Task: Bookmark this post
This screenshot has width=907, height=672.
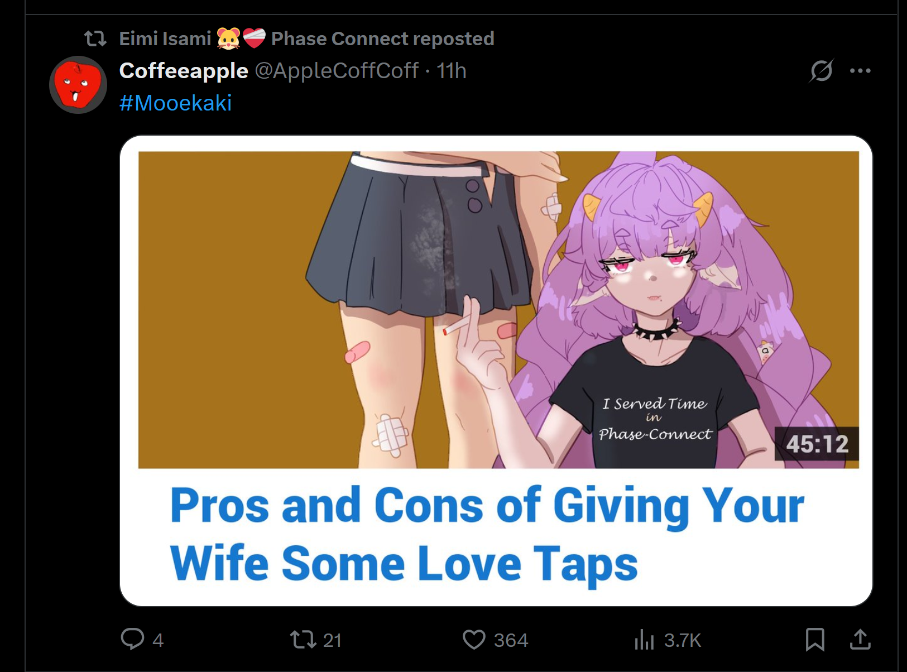Action: point(815,640)
